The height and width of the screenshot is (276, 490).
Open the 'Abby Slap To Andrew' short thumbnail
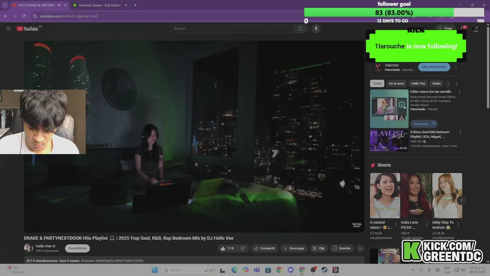click(x=447, y=195)
